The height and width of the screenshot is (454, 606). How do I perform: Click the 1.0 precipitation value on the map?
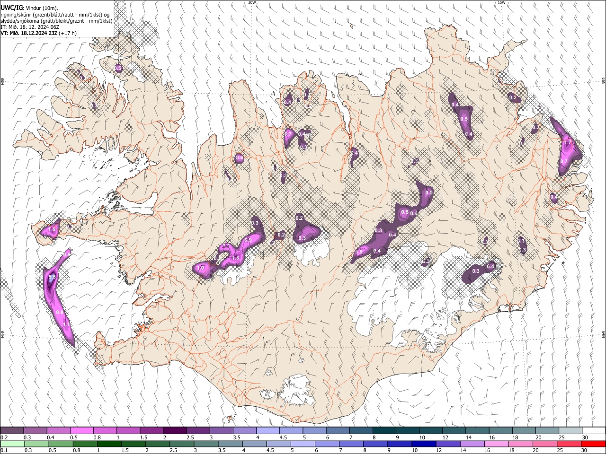200,268
